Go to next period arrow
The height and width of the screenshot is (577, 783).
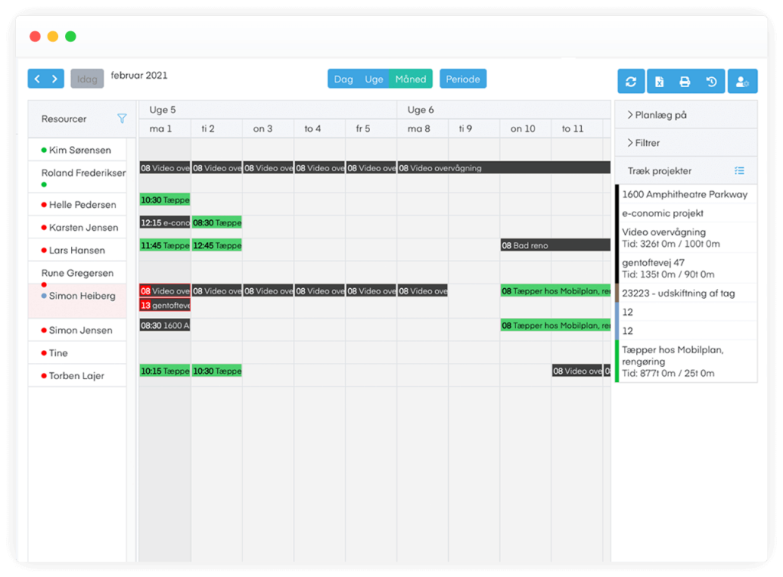point(55,79)
